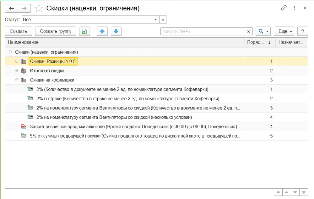Select the Запрет розничной продажи алкоголя row
This screenshot has width=314, height=199.
click(156, 127)
